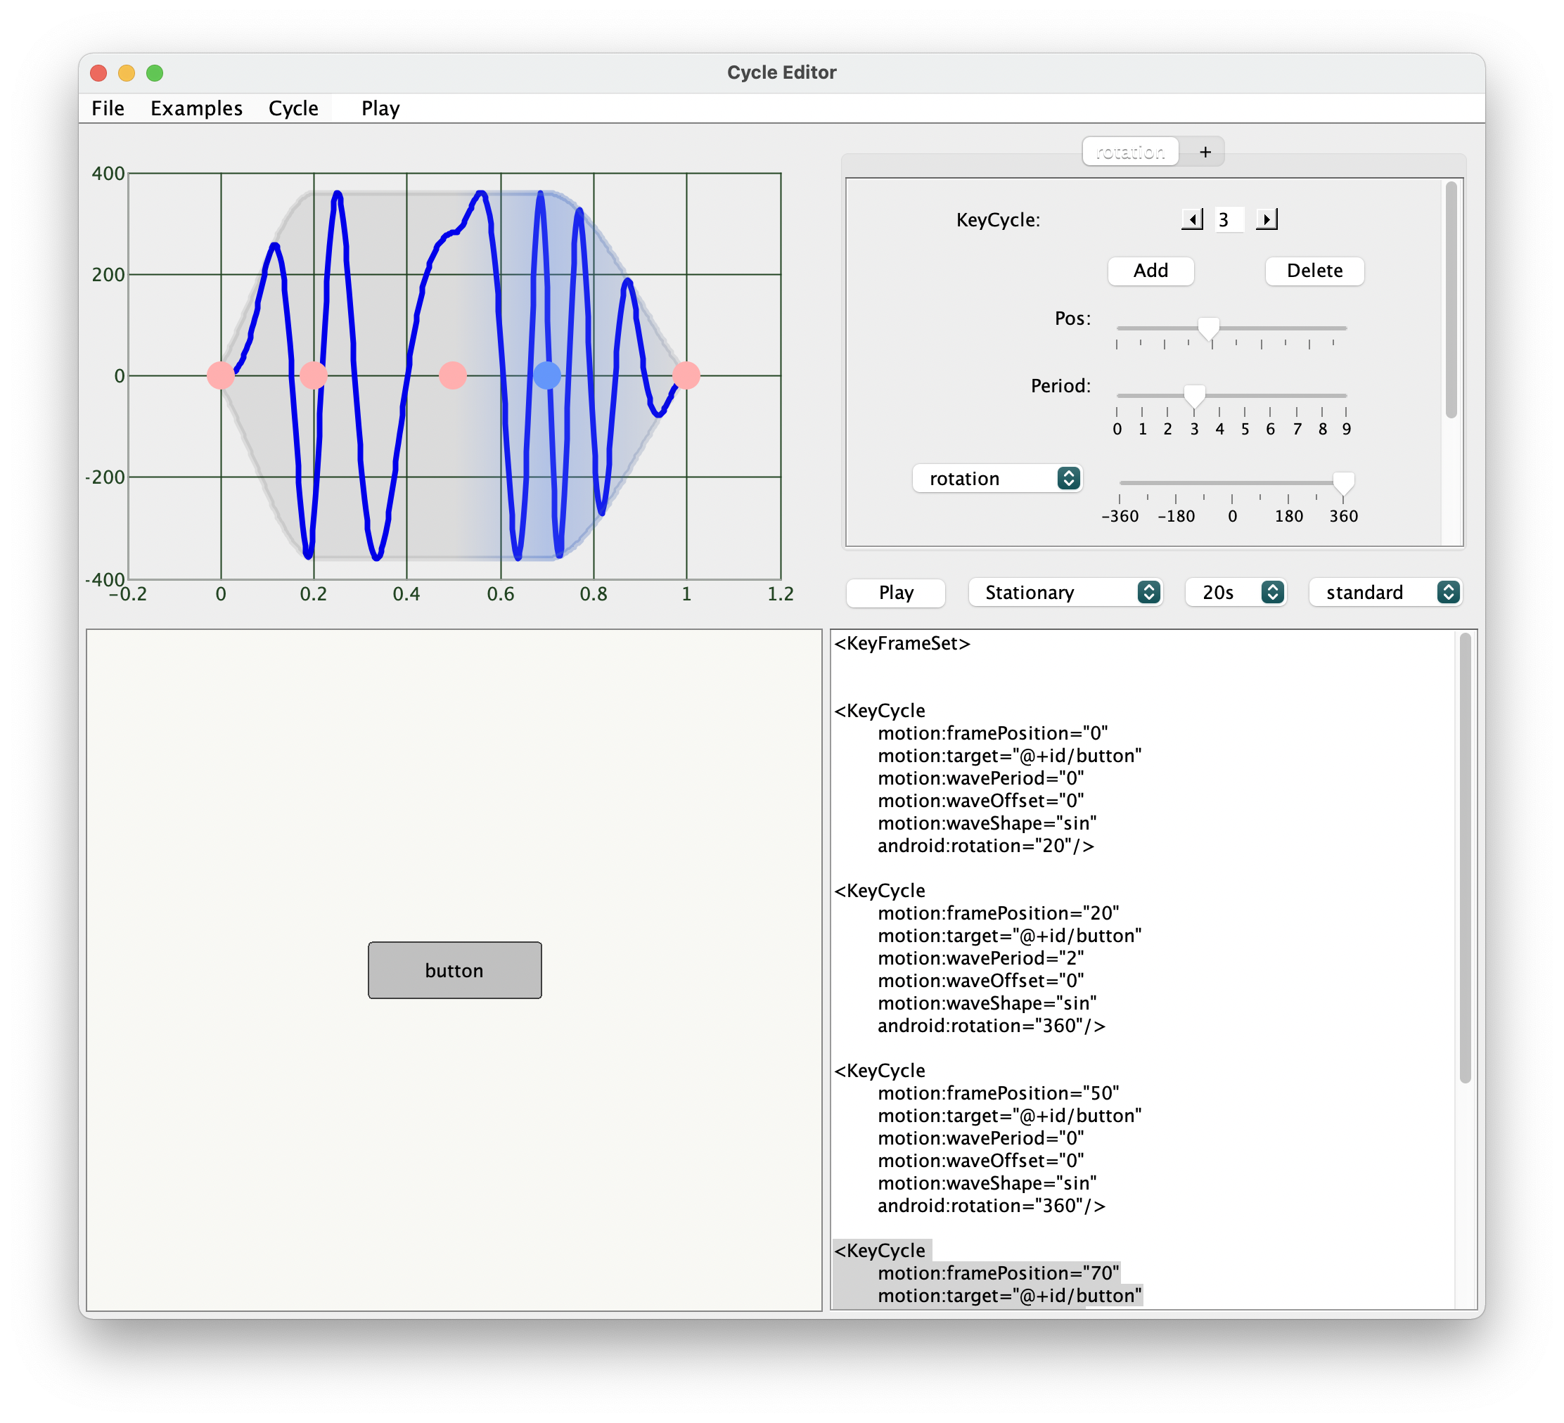The image size is (1564, 1423).
Task: Open the Stationary motion dropdown
Action: pos(1065,593)
